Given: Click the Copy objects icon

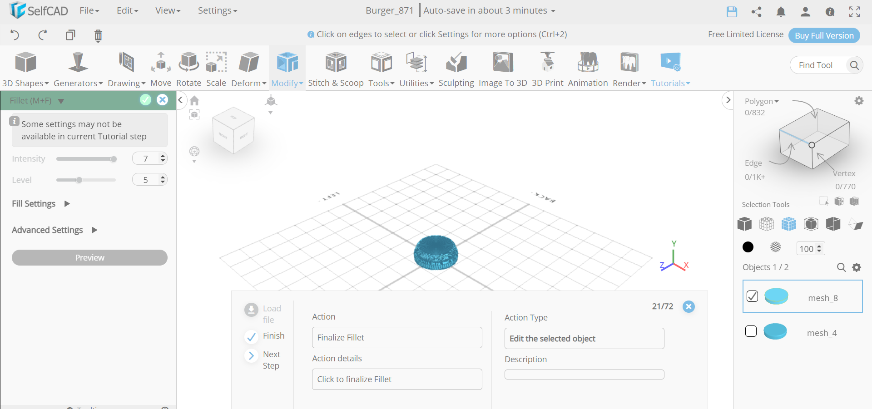Looking at the screenshot, I should pos(70,35).
